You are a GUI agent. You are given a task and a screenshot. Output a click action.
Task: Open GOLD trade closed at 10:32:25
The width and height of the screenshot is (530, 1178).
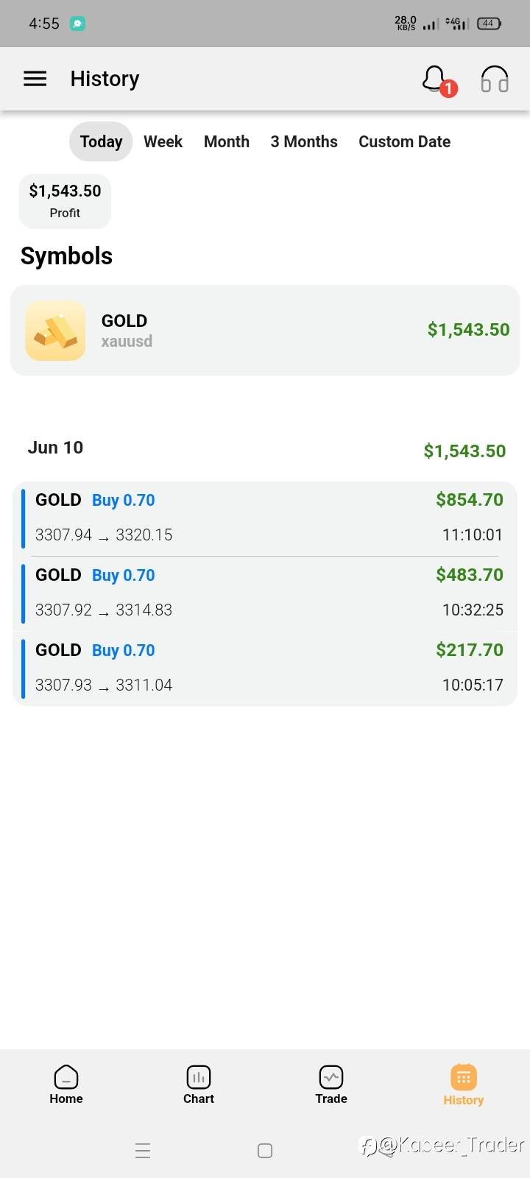265,593
